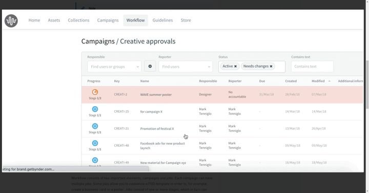
Task: Click the due date 31/Mar/18
Action: click(266, 94)
